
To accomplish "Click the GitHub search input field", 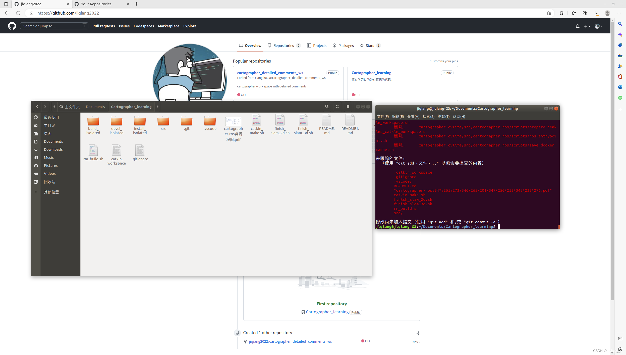I will coord(54,26).
